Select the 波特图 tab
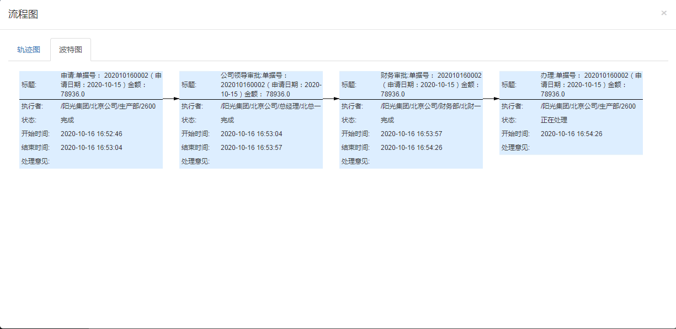This screenshot has height=329, width=676. pyautogui.click(x=71, y=50)
